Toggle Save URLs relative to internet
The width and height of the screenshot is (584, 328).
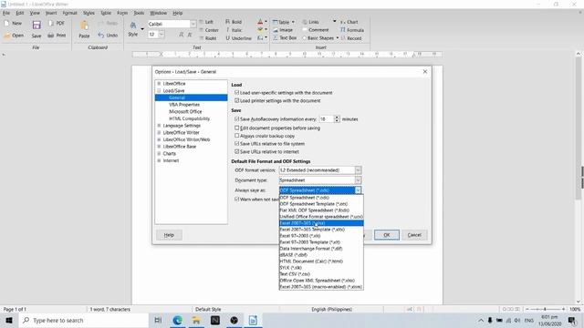(237, 151)
